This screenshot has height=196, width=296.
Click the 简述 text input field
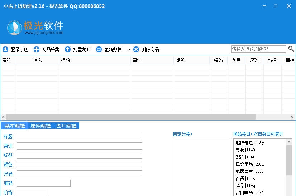(79, 146)
